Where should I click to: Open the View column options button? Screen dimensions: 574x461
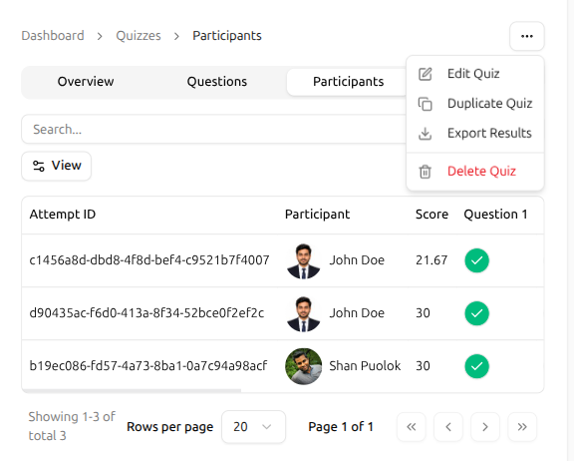(x=57, y=166)
